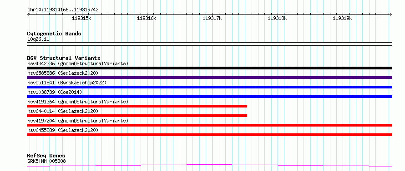
Task: Click the left arrow of the ruler
Action: click(29, 14)
